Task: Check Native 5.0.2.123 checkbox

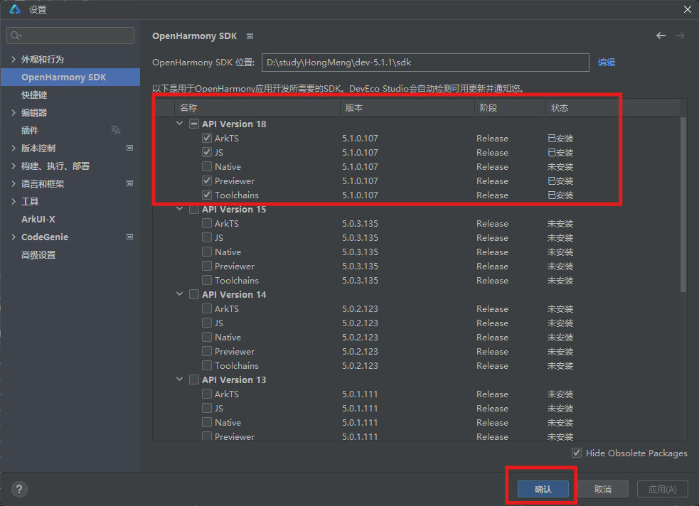Action: (x=207, y=337)
